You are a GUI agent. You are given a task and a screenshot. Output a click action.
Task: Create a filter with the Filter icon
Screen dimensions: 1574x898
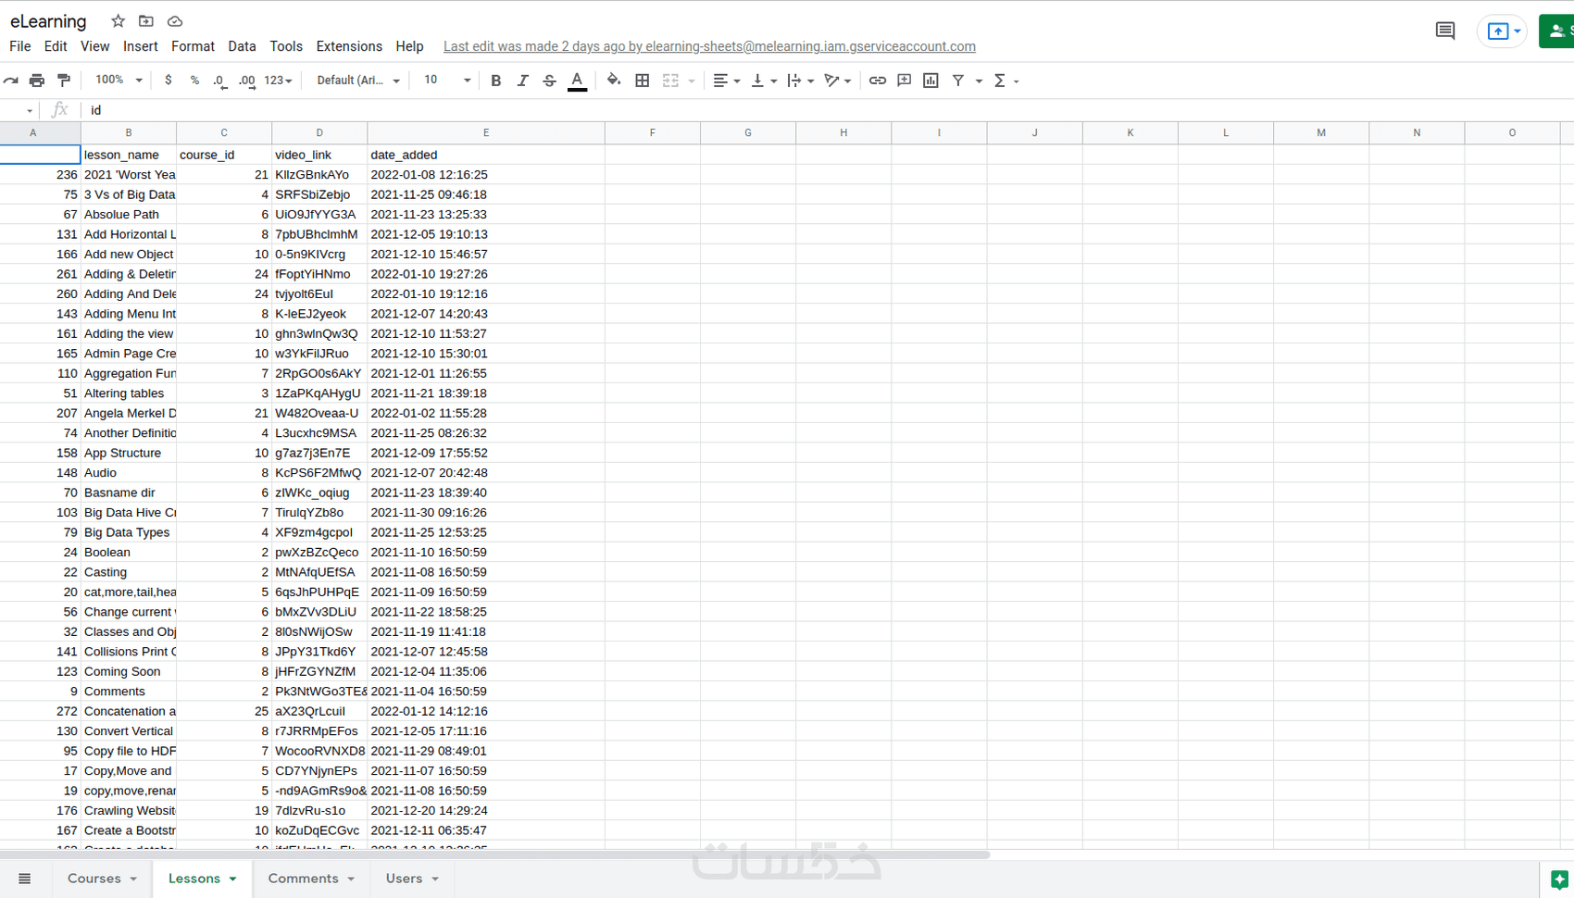pos(959,81)
